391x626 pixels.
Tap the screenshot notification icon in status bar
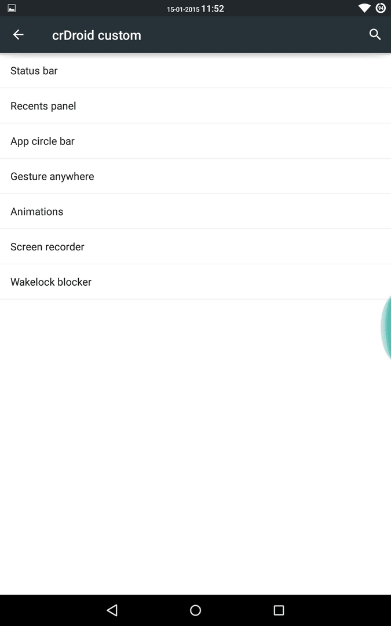click(12, 8)
